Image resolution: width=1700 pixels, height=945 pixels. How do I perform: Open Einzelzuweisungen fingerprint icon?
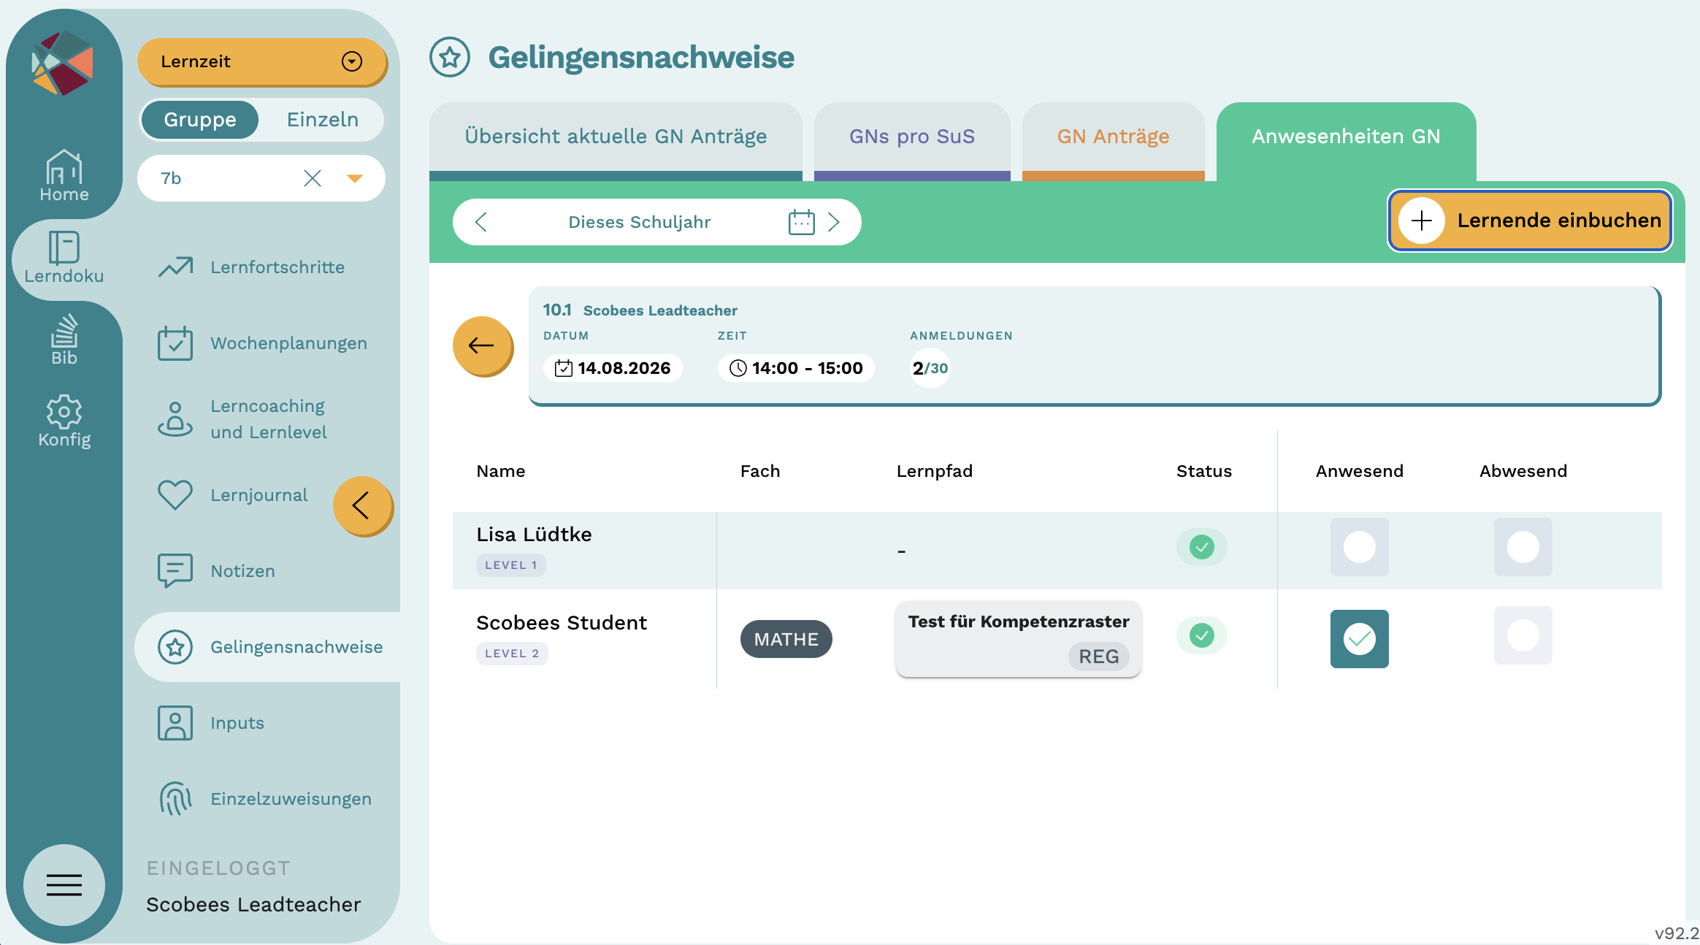coord(175,799)
